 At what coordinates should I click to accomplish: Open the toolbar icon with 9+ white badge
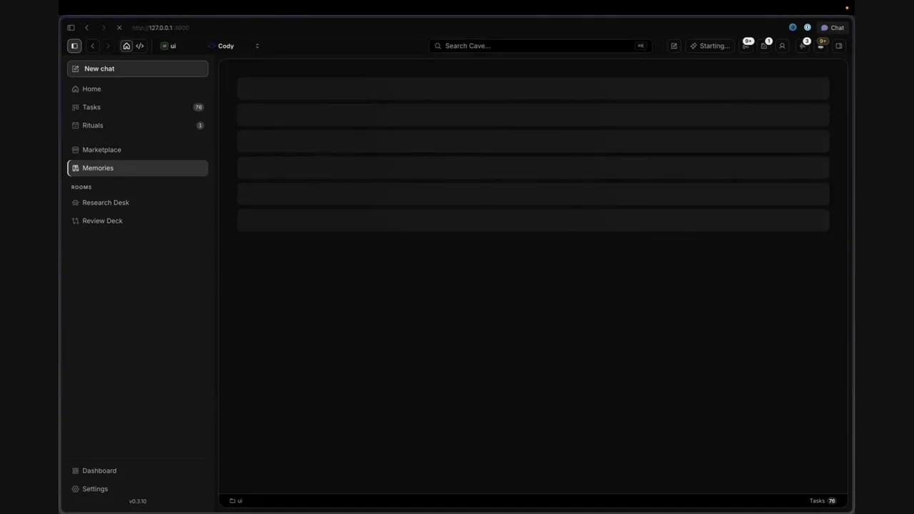tap(746, 46)
